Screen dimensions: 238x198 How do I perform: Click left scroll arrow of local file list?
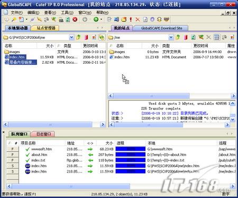[x=6, y=125]
